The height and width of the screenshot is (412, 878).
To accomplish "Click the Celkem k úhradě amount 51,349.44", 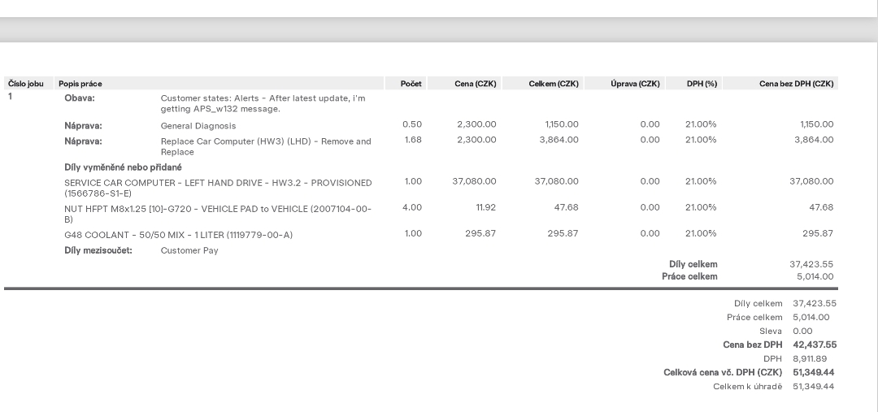I will click(x=813, y=386).
